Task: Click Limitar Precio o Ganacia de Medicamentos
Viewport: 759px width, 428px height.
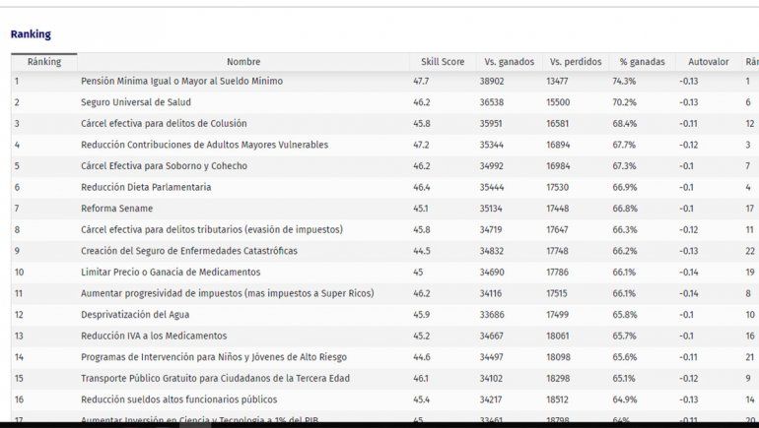Action: 171,273
